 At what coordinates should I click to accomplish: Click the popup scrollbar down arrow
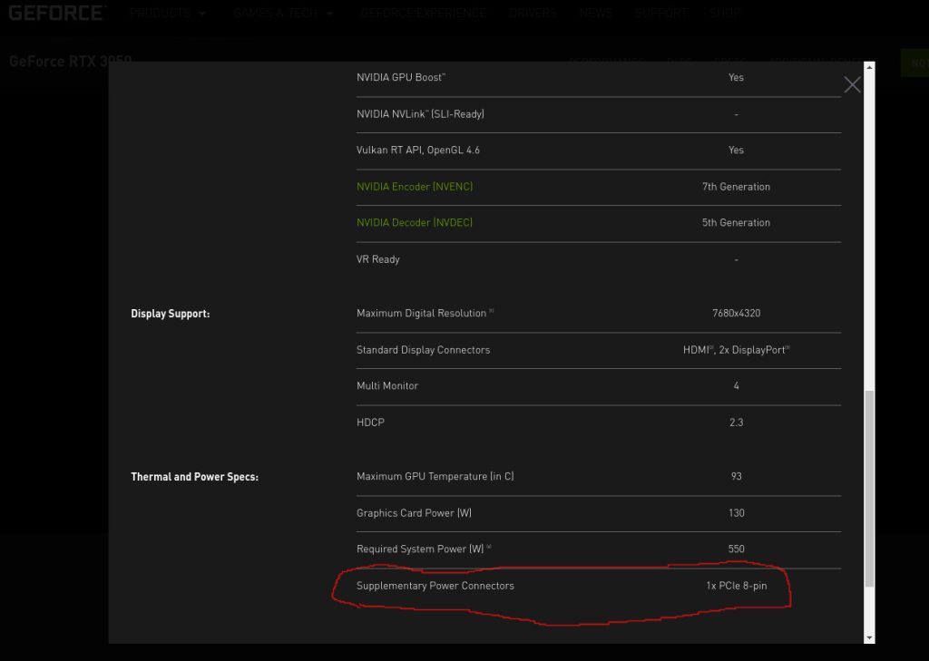(869, 637)
